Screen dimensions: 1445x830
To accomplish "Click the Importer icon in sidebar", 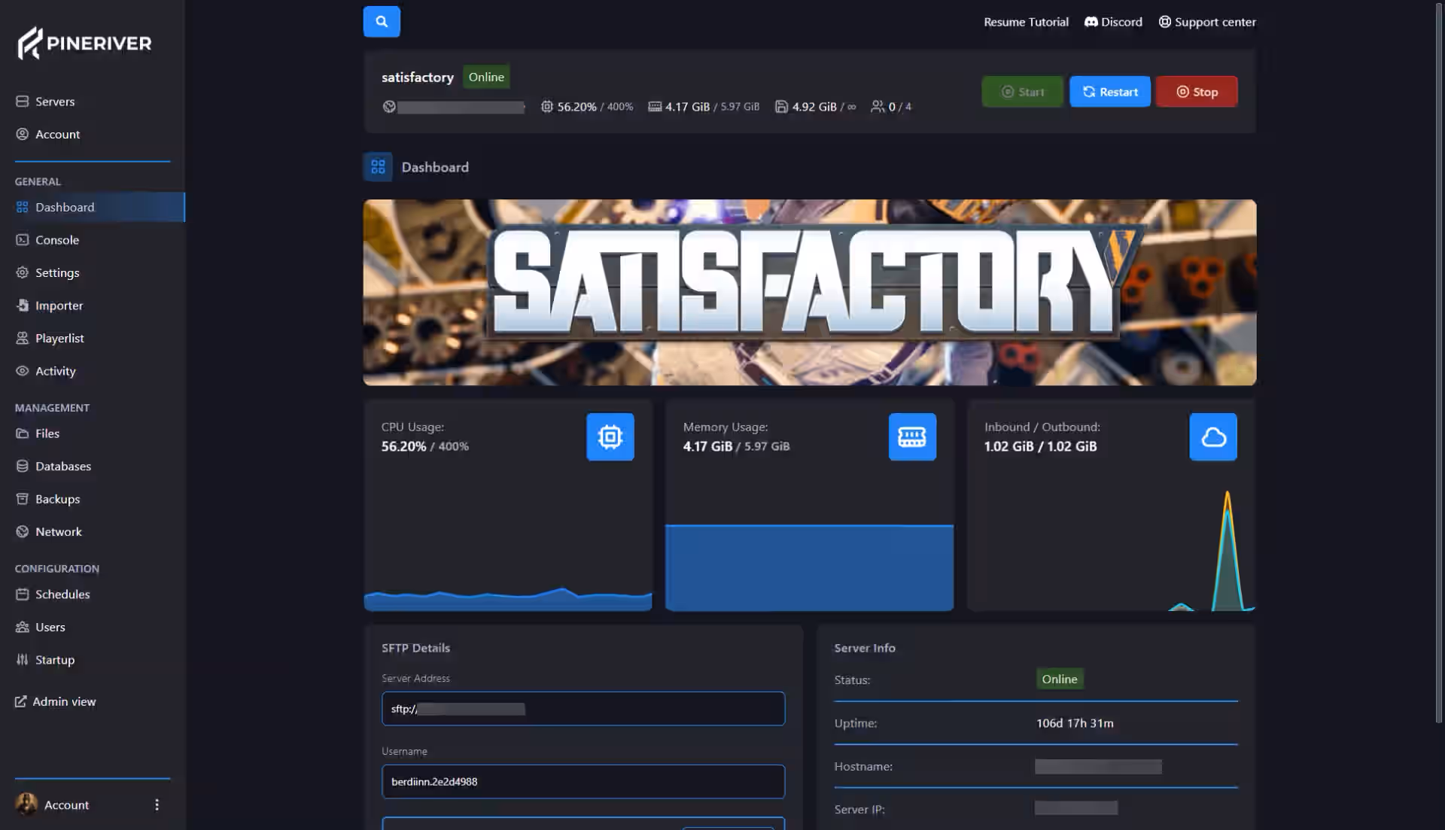I will point(23,305).
